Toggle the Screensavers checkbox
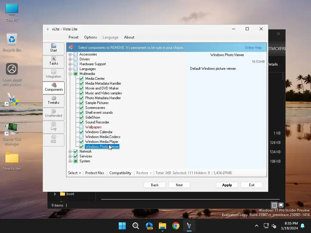 coord(81,108)
